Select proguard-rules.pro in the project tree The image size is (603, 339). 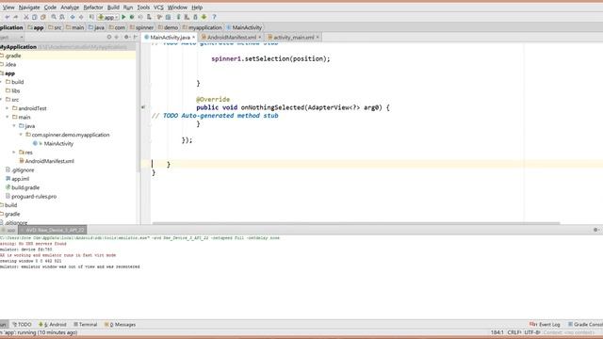pos(34,197)
